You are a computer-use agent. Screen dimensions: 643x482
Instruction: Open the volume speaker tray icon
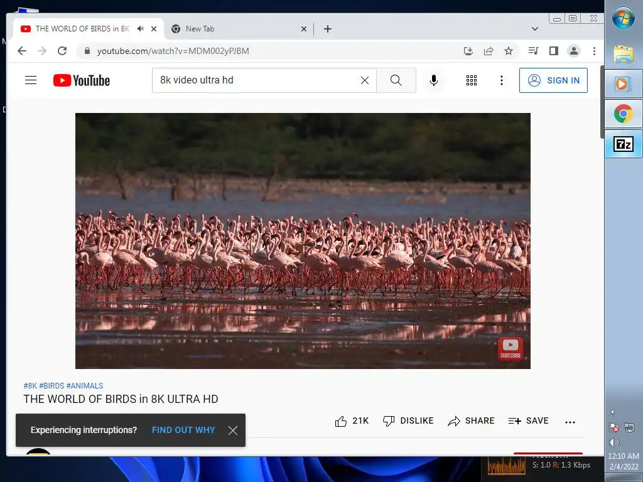click(x=614, y=442)
